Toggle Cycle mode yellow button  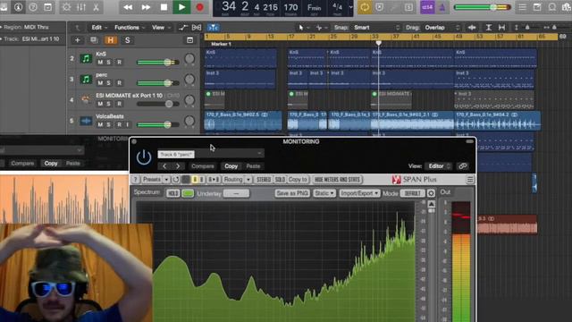point(365,7)
